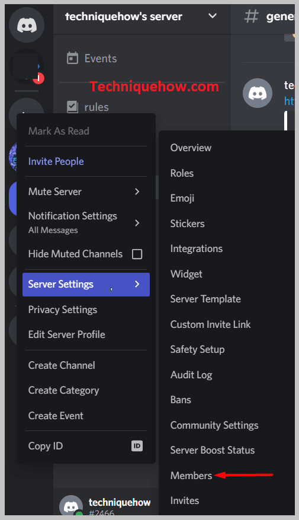The height and width of the screenshot is (520, 299).
Task: Click Events label in channel list
Action: (x=101, y=59)
